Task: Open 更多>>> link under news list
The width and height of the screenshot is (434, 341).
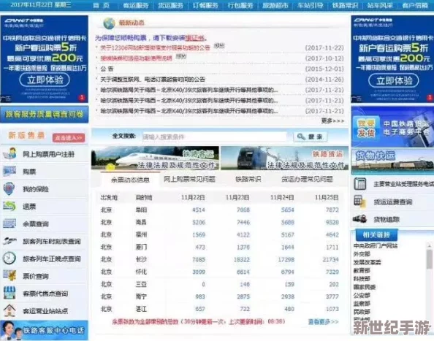Action: pyautogui.click(x=332, y=121)
